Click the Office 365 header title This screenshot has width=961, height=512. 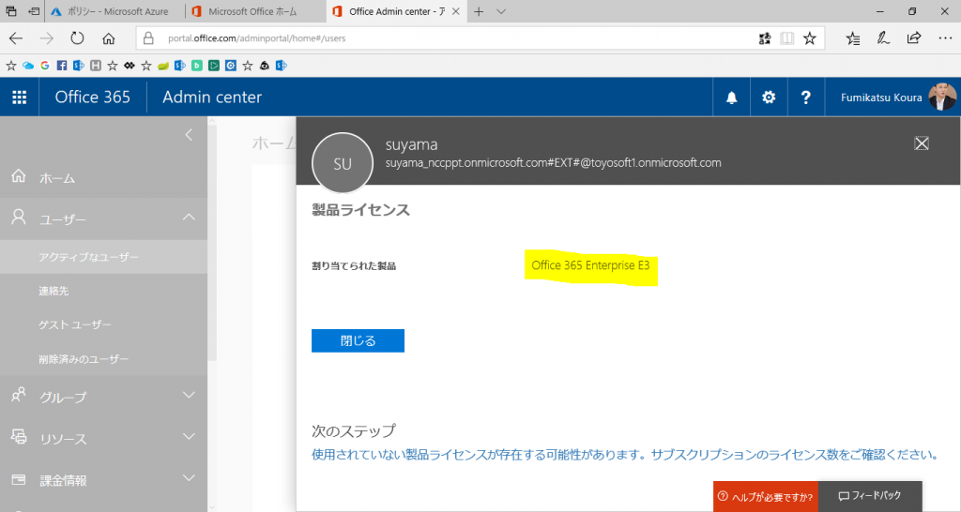pyautogui.click(x=93, y=97)
